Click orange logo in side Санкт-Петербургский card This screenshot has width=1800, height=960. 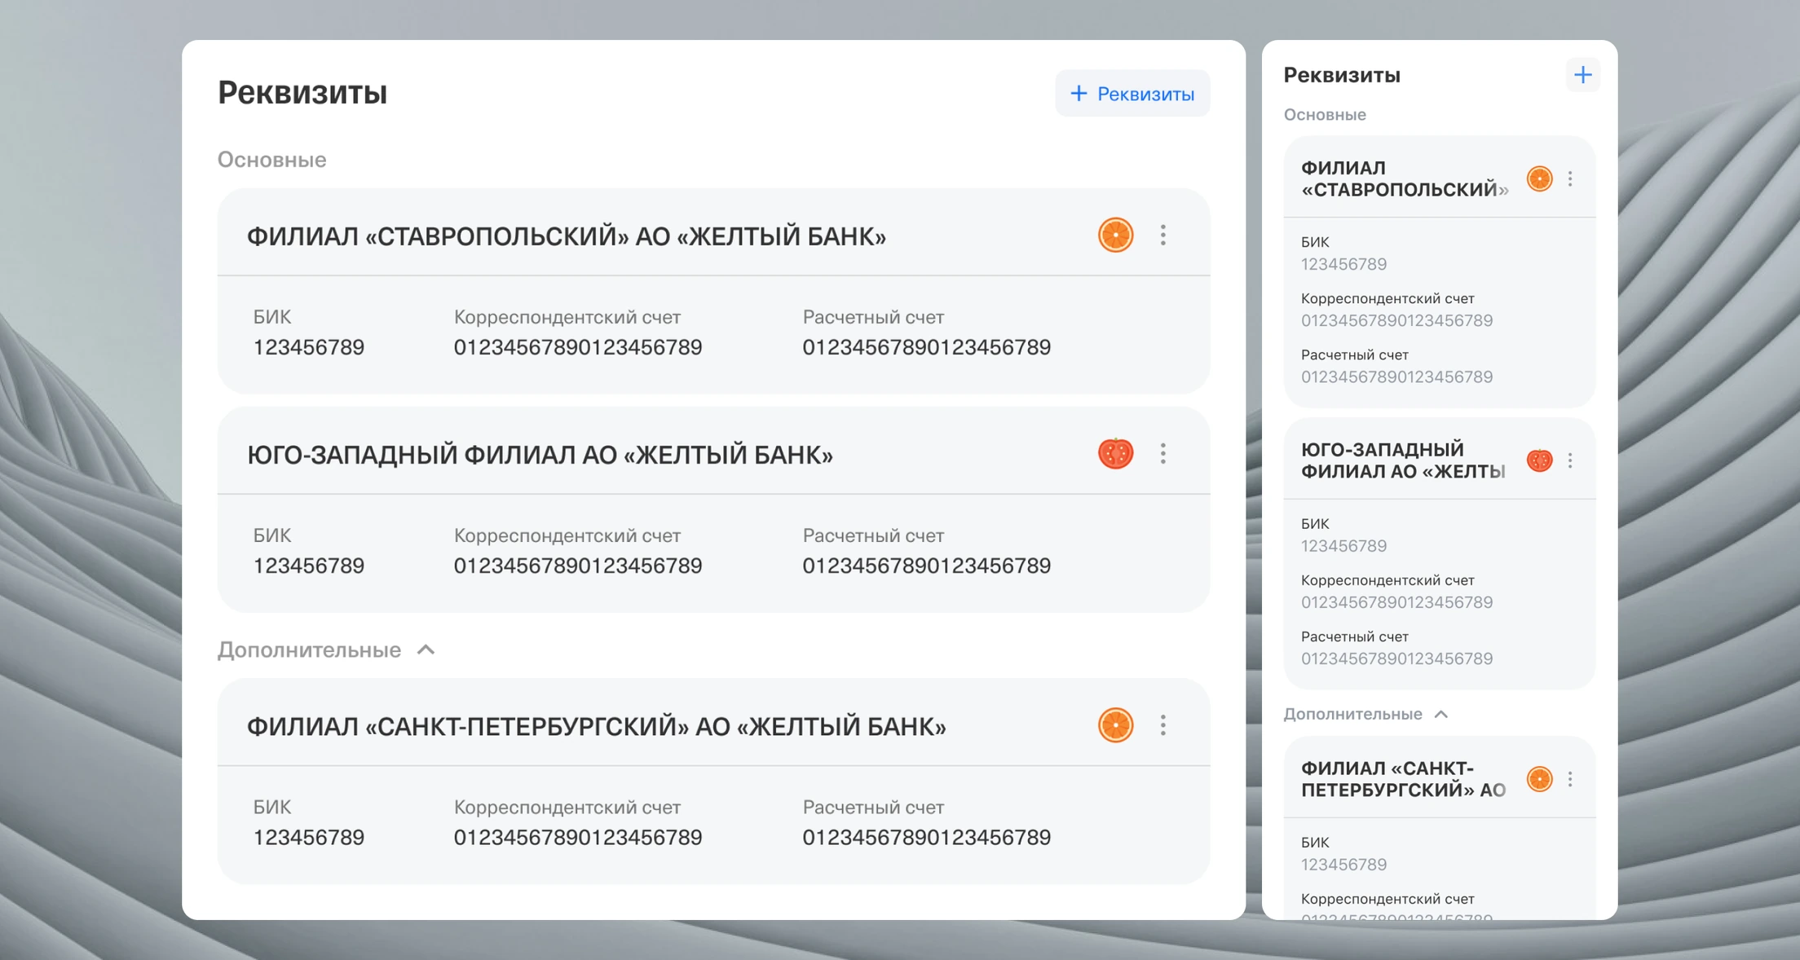tap(1539, 779)
